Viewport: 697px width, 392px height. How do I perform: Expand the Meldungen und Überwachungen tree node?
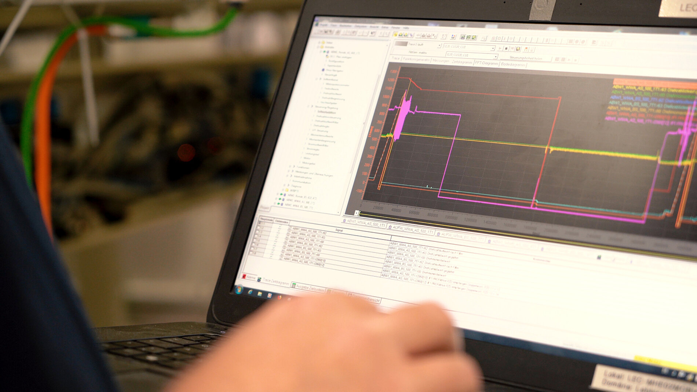tap(292, 171)
